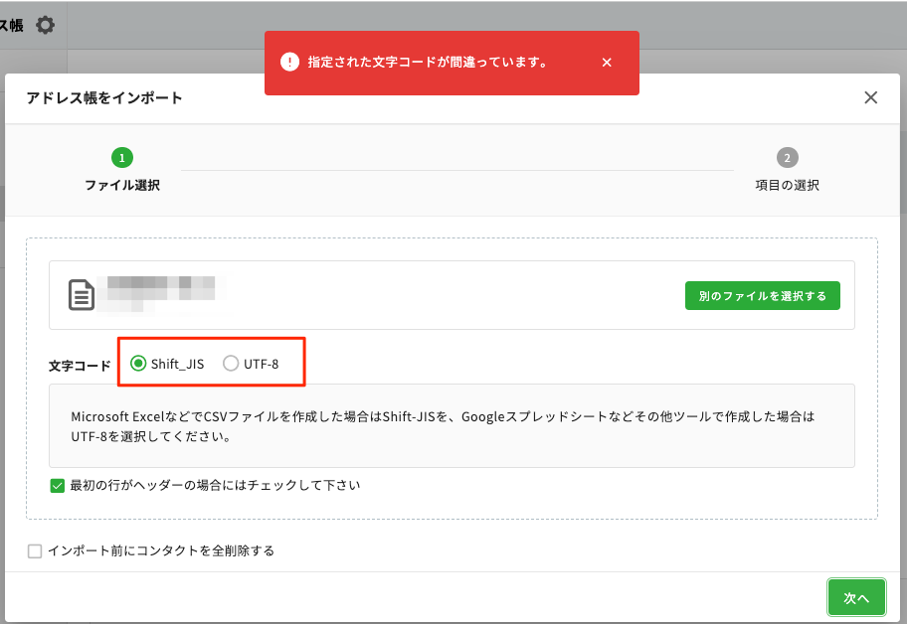Click the 文字コード field label

[x=80, y=366]
